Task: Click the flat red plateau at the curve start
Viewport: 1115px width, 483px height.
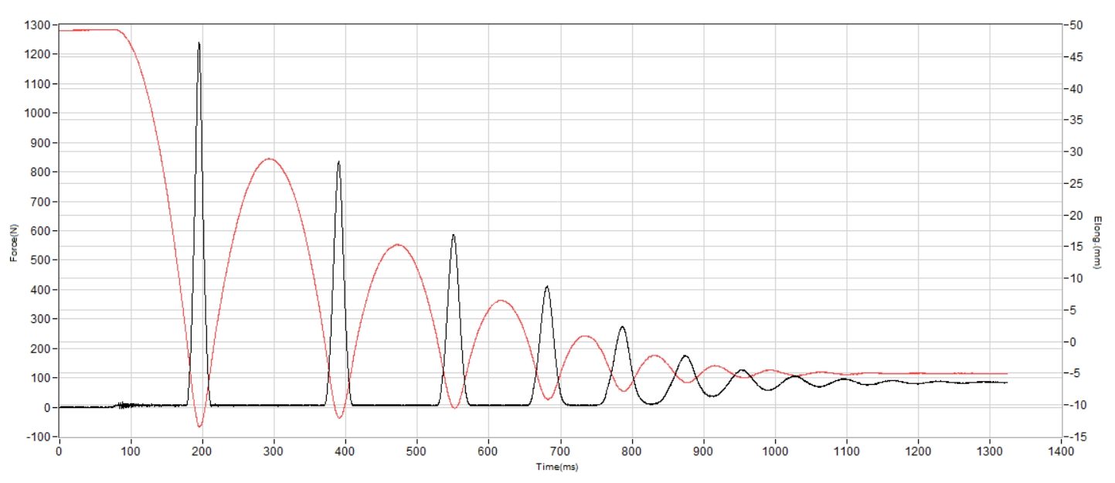Action: click(89, 30)
